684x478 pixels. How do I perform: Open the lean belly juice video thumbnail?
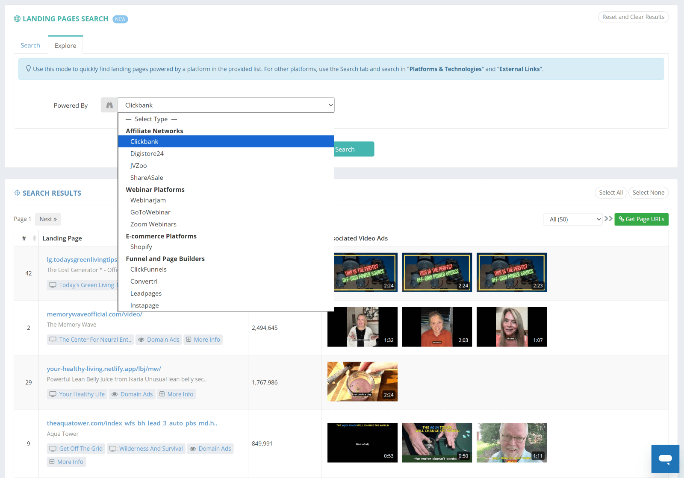click(x=363, y=381)
